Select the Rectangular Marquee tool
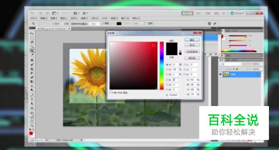The image size is (279, 150). (32, 38)
